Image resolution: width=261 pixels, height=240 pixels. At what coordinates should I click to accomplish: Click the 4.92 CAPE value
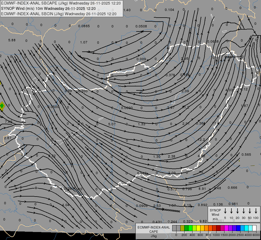click(201, 156)
